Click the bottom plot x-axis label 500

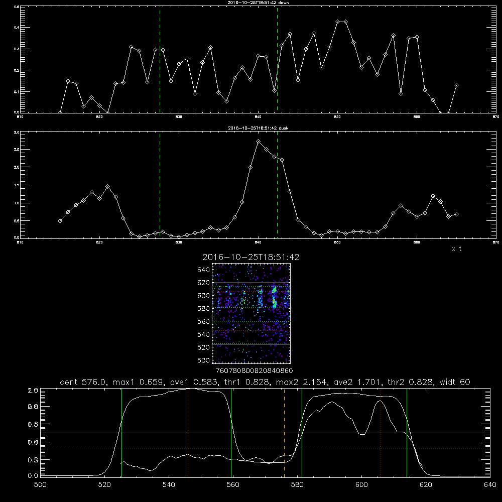[x=40, y=485]
